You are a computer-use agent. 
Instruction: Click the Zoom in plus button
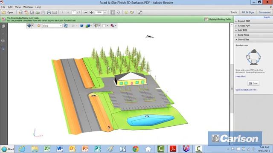pos(91,12)
